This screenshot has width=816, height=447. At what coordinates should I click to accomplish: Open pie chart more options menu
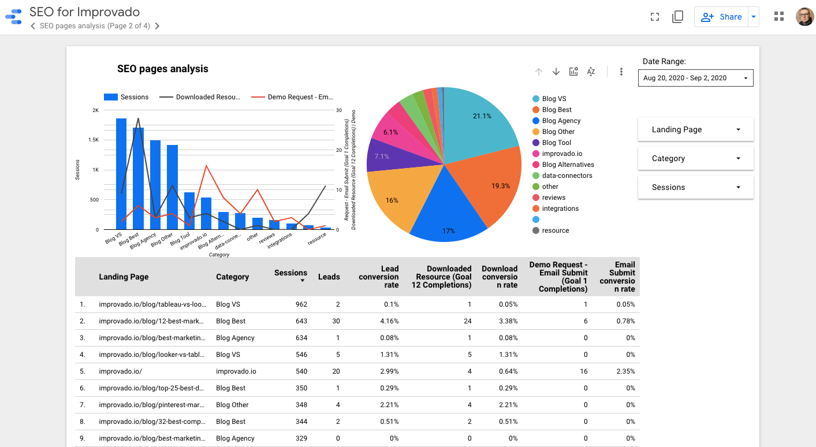(x=621, y=72)
